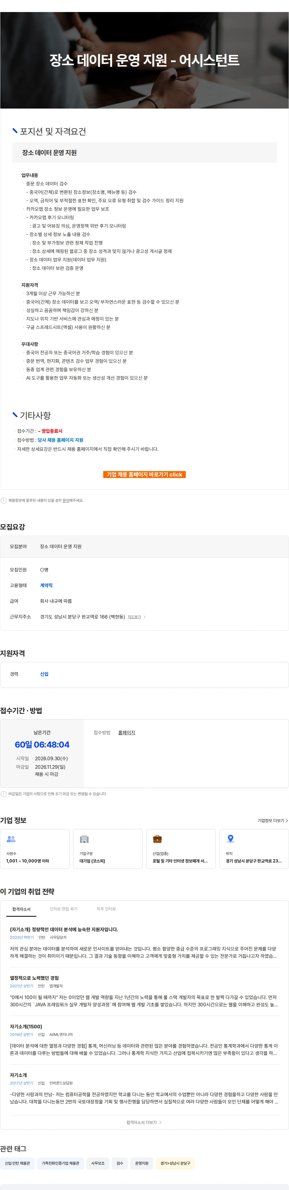Click the 산업(업종) 포털 card
The height and width of the screenshot is (1190, 289).
point(181,849)
